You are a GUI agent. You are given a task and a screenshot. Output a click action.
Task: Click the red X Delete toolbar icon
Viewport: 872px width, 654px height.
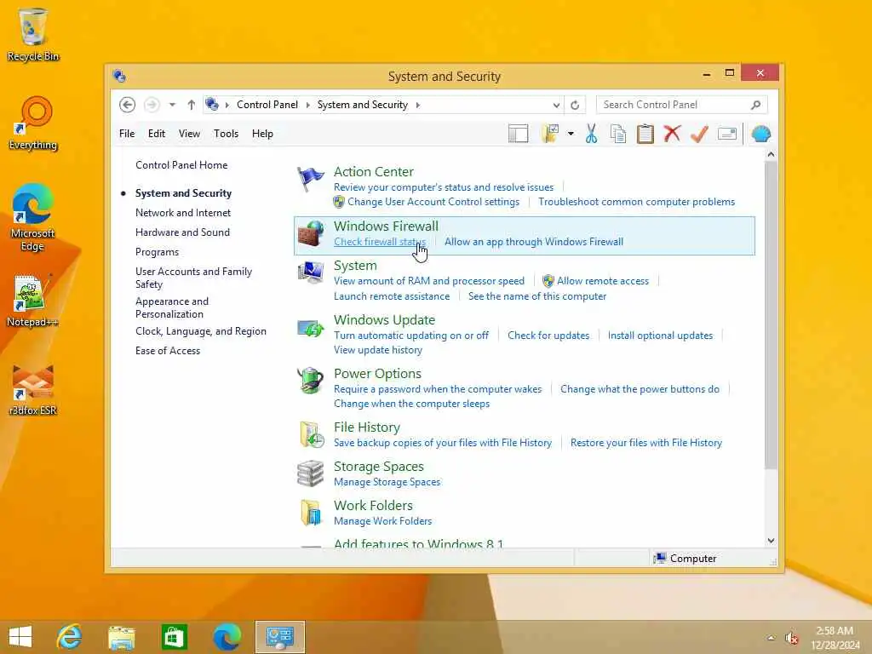(x=673, y=134)
